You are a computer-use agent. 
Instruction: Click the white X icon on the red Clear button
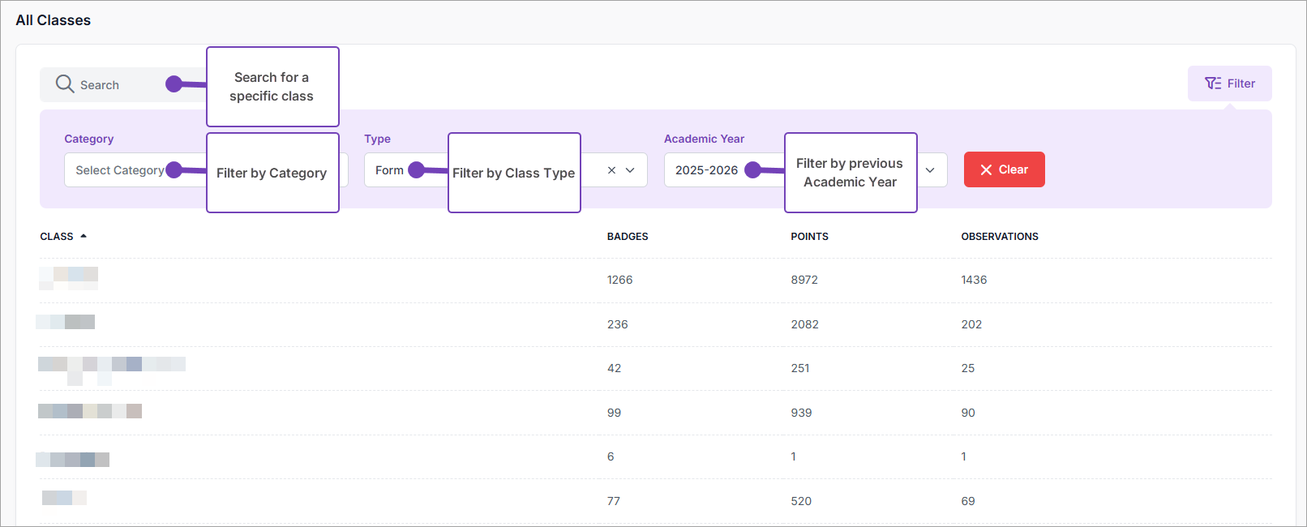coord(986,169)
